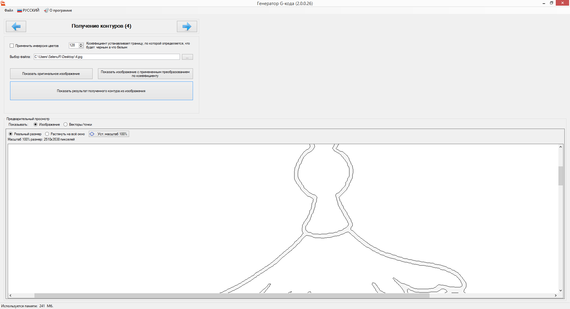Viewport: 570px width, 309px height.
Task: Decrease the threshold coefficient with the down arrow
Action: tap(81, 47)
